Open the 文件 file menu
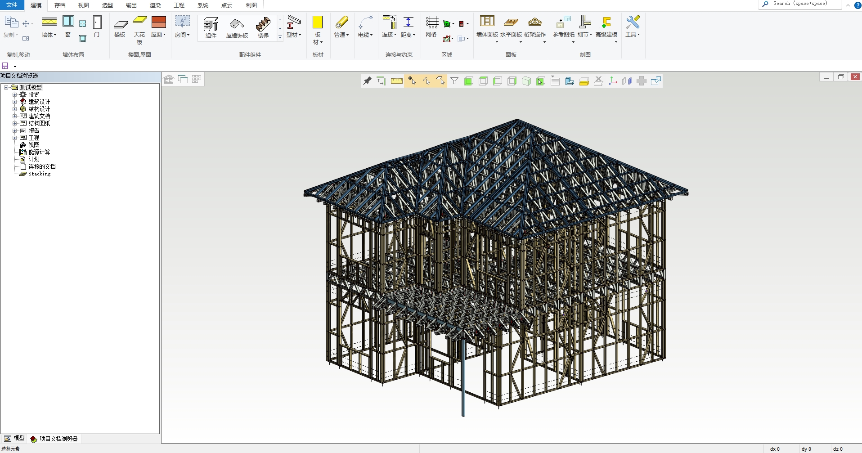The height and width of the screenshot is (453, 862). point(12,5)
